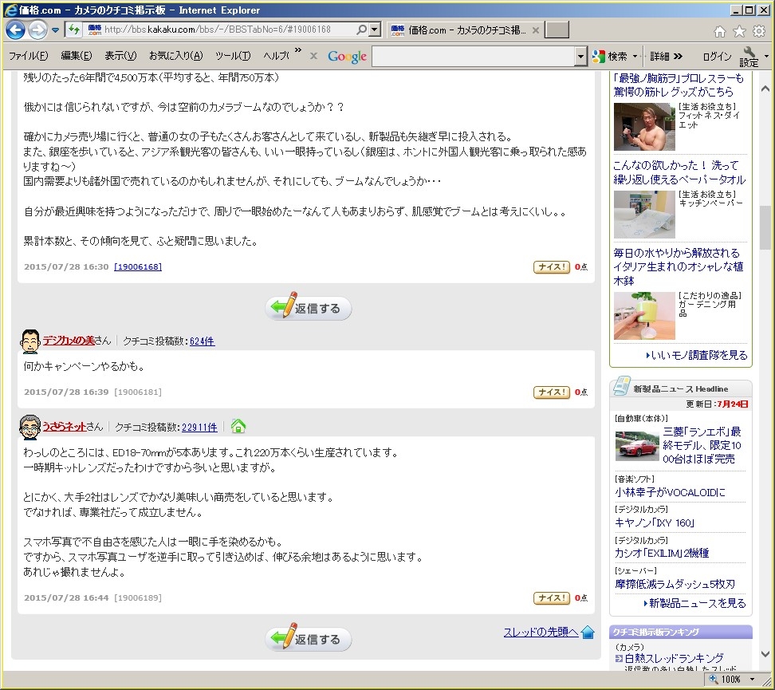
Task: Go back with the browser back arrow
Action: coord(15,30)
